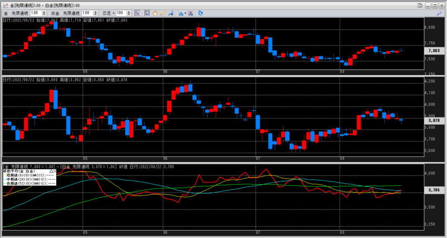Open the wrench settings icon
Viewport: 447px width, 238px height.
pyautogui.click(x=440, y=14)
